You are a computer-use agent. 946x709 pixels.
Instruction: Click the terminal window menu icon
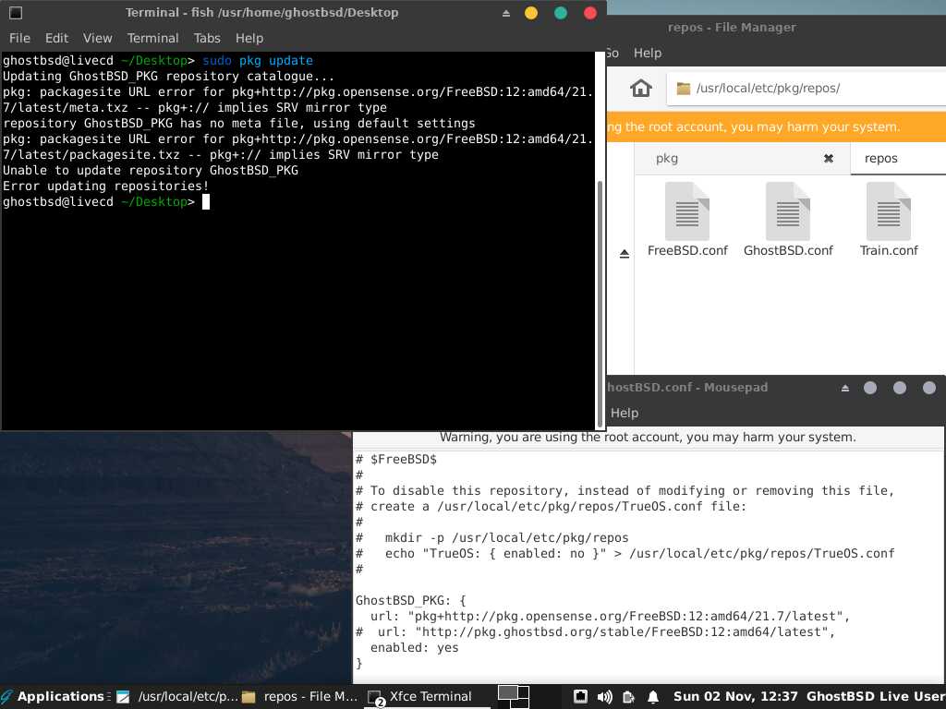click(x=16, y=13)
